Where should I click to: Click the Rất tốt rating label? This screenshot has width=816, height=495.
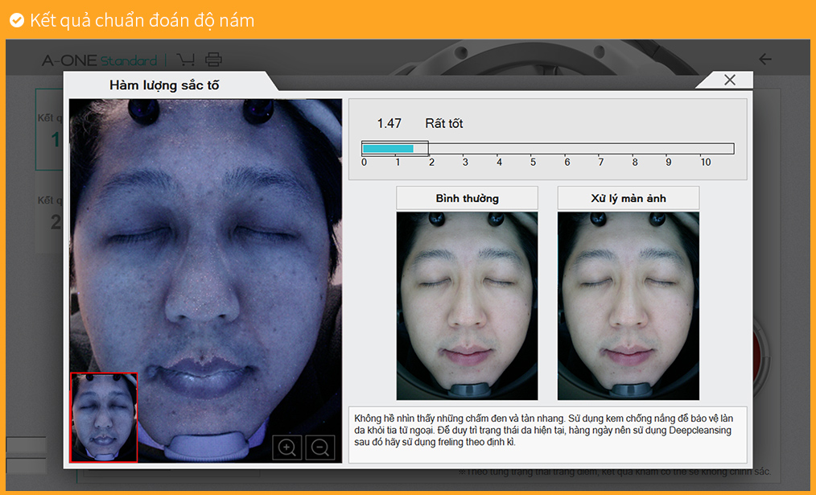443,123
